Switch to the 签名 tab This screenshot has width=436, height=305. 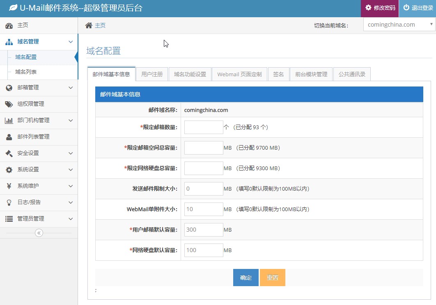278,74
